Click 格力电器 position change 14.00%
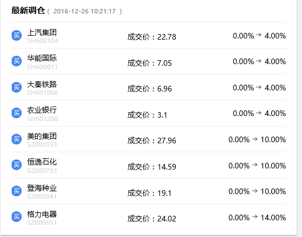This screenshot has height=237, width=302. (x=273, y=217)
